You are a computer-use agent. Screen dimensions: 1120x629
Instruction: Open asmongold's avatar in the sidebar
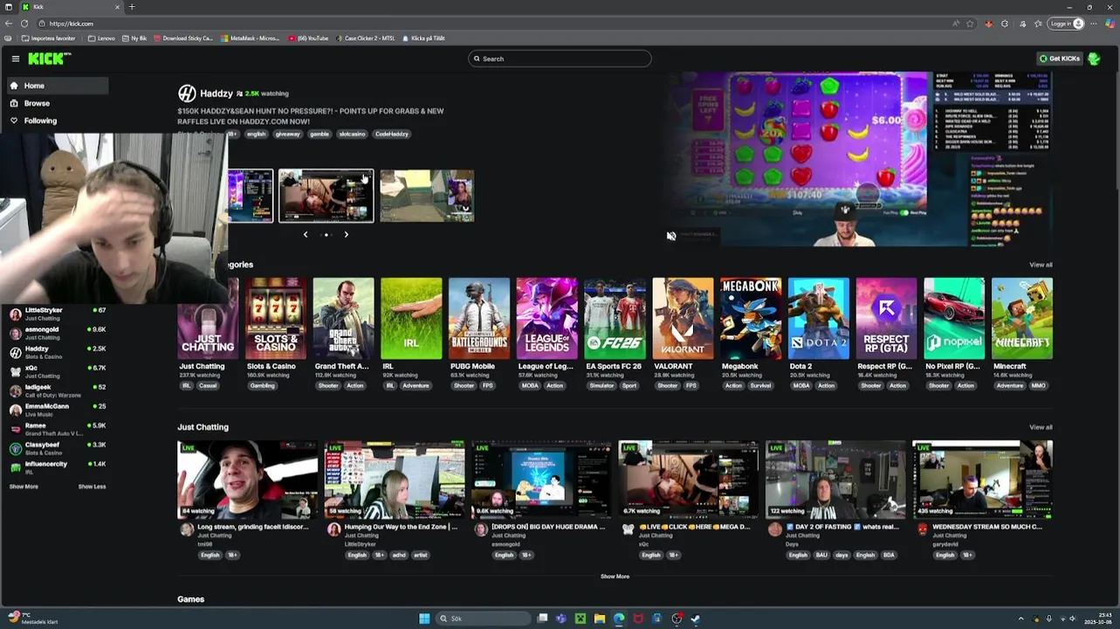coord(16,333)
